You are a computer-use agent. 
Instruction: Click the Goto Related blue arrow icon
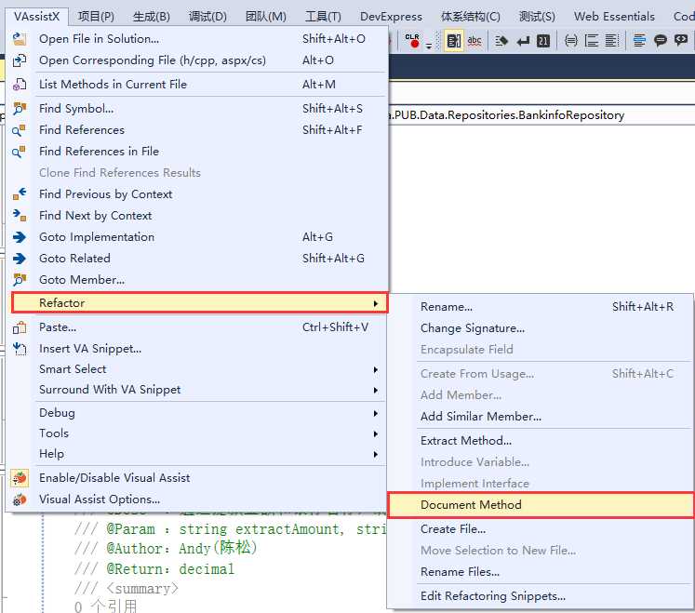20,259
